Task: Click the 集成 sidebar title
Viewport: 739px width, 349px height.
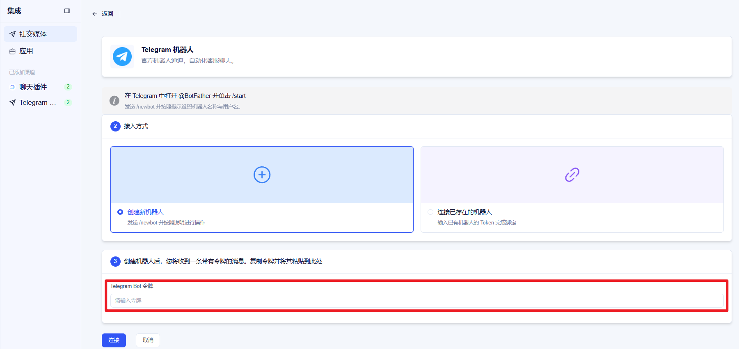Action: [14, 11]
